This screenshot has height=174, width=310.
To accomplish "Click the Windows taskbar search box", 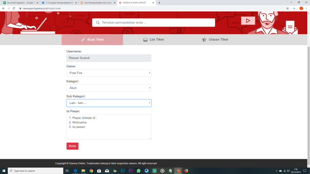I will click(x=36, y=171).
